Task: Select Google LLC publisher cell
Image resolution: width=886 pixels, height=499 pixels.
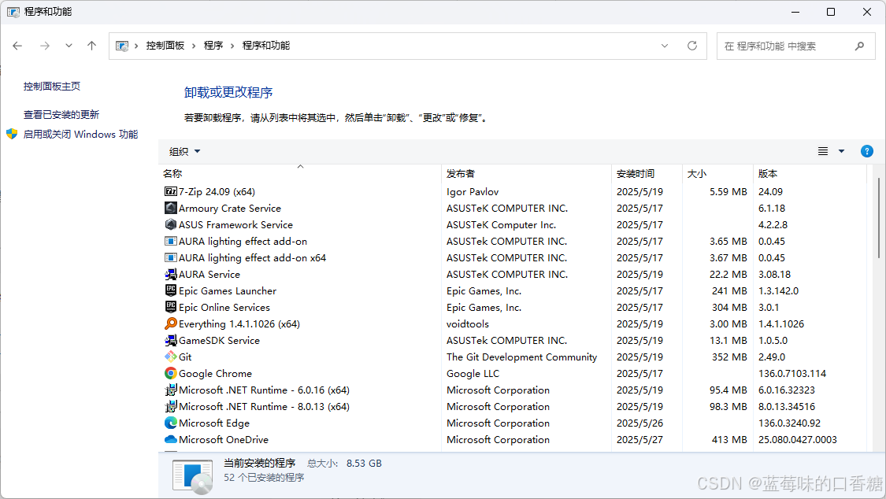Action: click(x=473, y=373)
